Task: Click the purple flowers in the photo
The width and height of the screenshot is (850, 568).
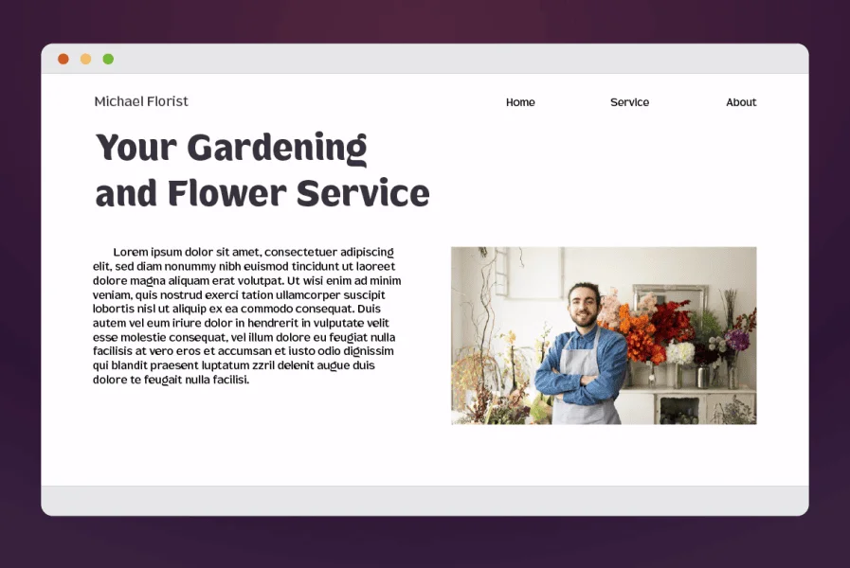Action: point(736,340)
